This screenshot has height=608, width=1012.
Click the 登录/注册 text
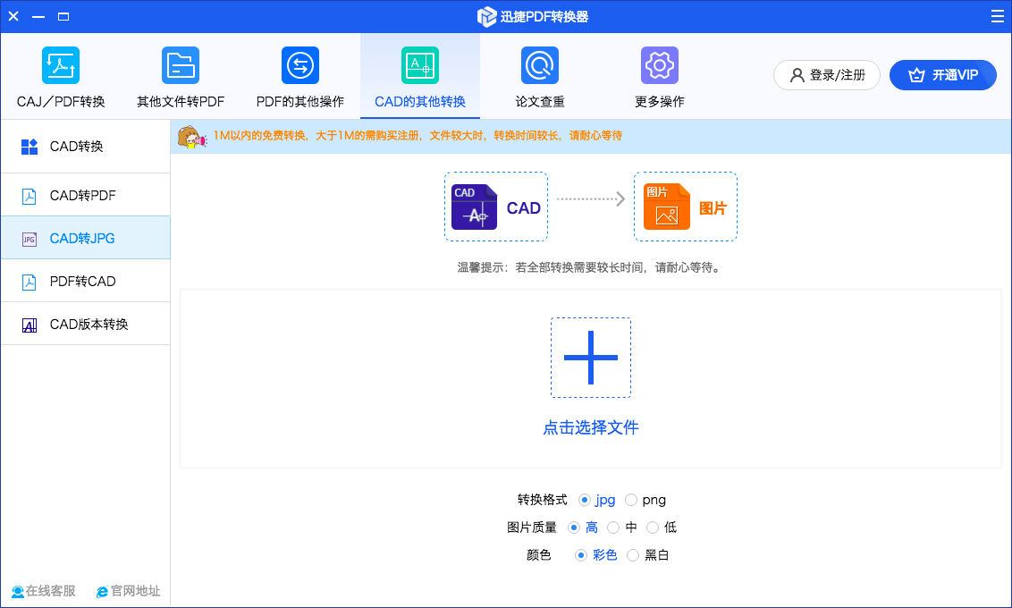tap(838, 75)
